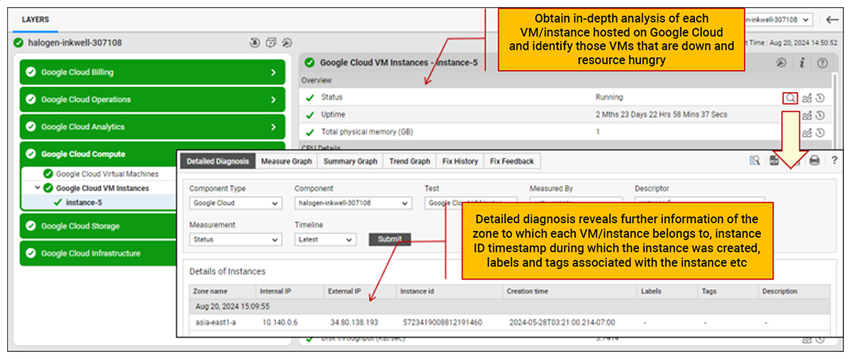Image resolution: width=851 pixels, height=359 pixels.
Task: Expand the Google Cloud Operations layer chevron
Action: pyautogui.click(x=274, y=100)
